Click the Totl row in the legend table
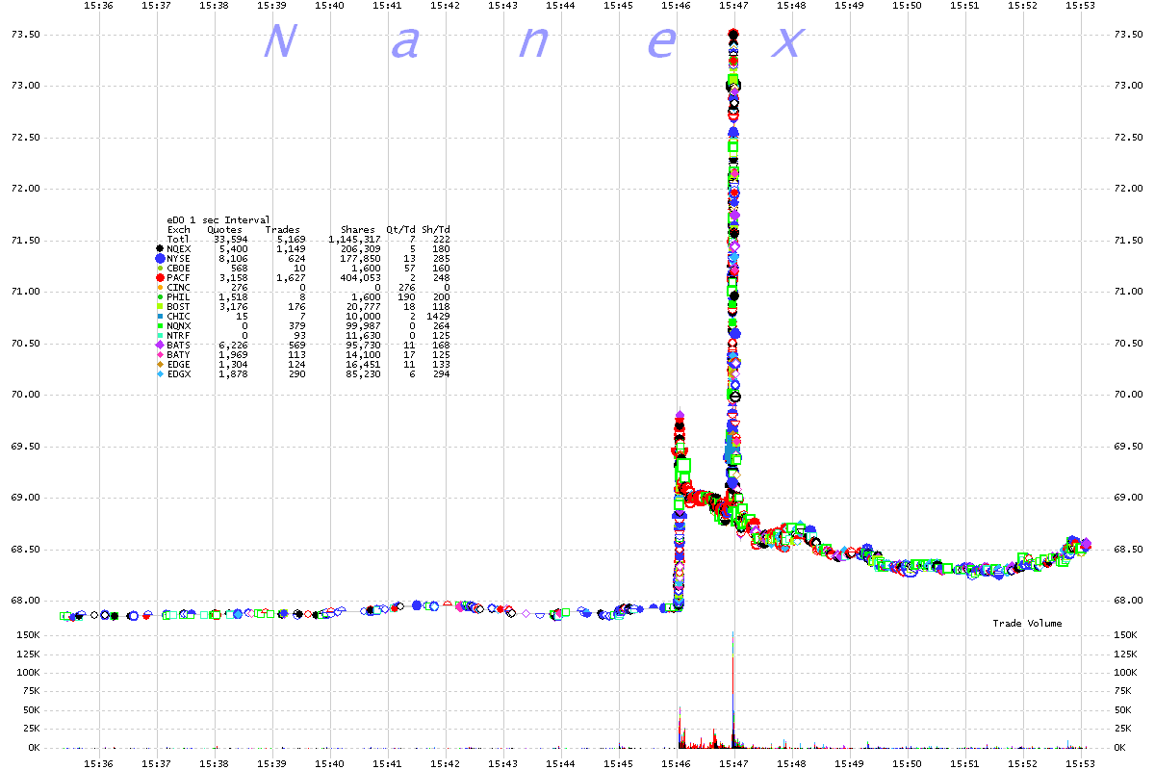The image size is (1155, 770). pos(178,239)
